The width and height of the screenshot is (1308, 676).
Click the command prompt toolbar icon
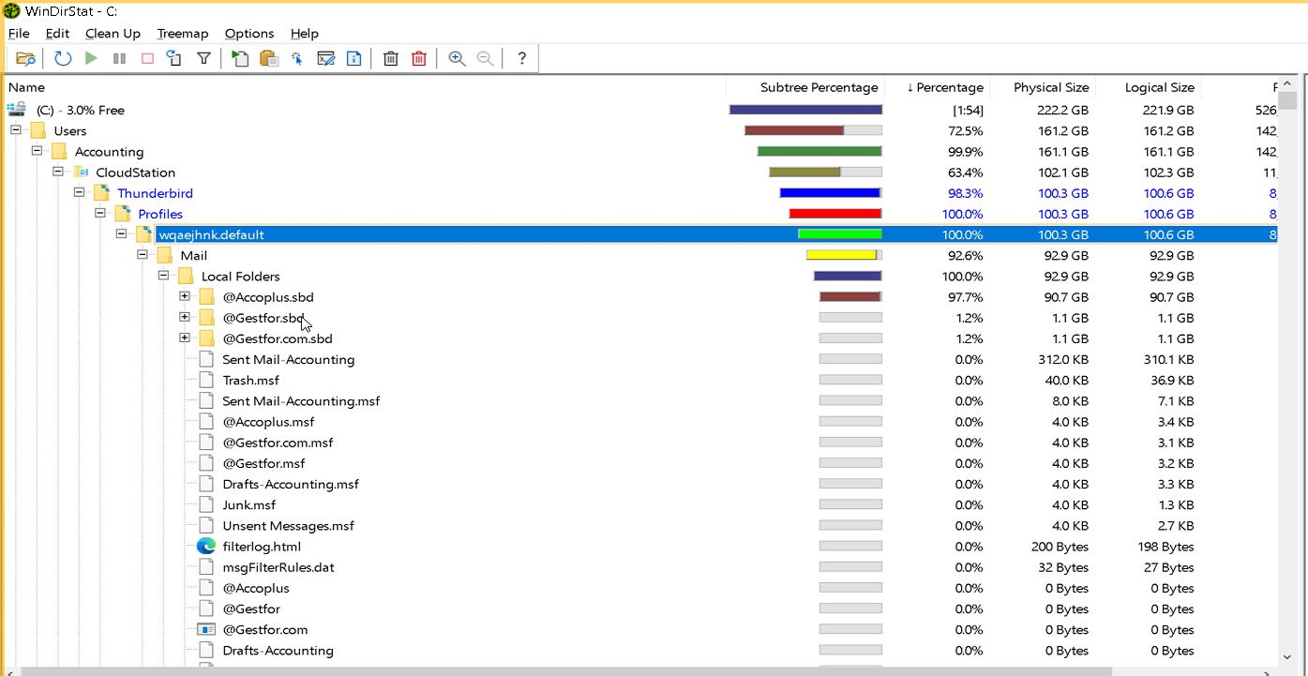click(325, 59)
